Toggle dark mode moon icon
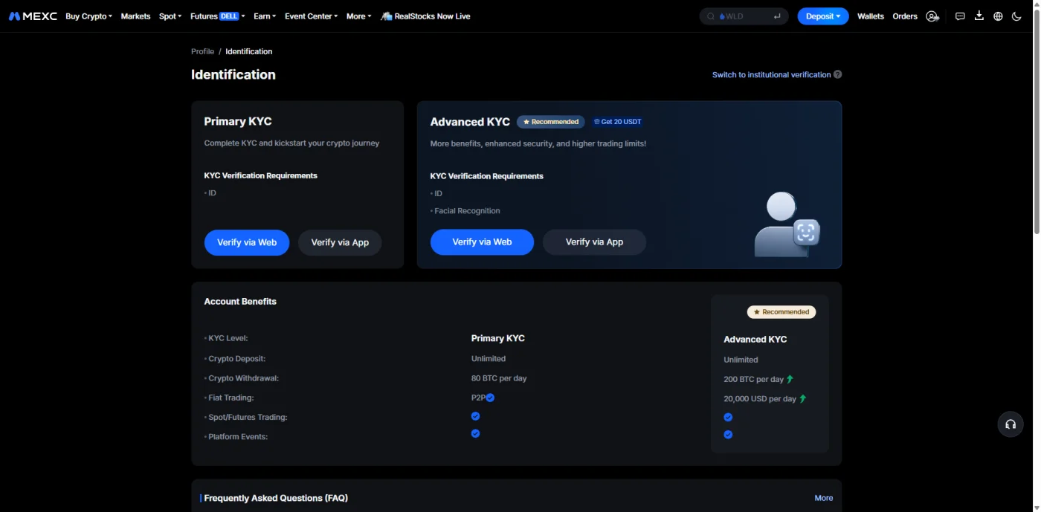The width and height of the screenshot is (1041, 512). click(1016, 16)
